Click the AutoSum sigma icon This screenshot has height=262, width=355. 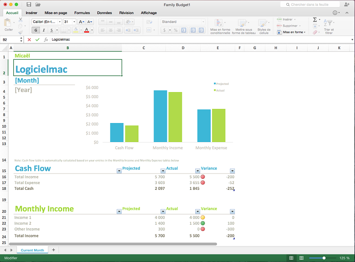click(x=315, y=19)
